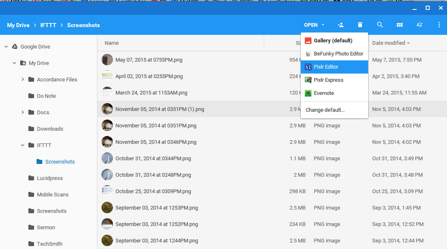Click the Screenshots folder icon above Sermon

pos(31,211)
